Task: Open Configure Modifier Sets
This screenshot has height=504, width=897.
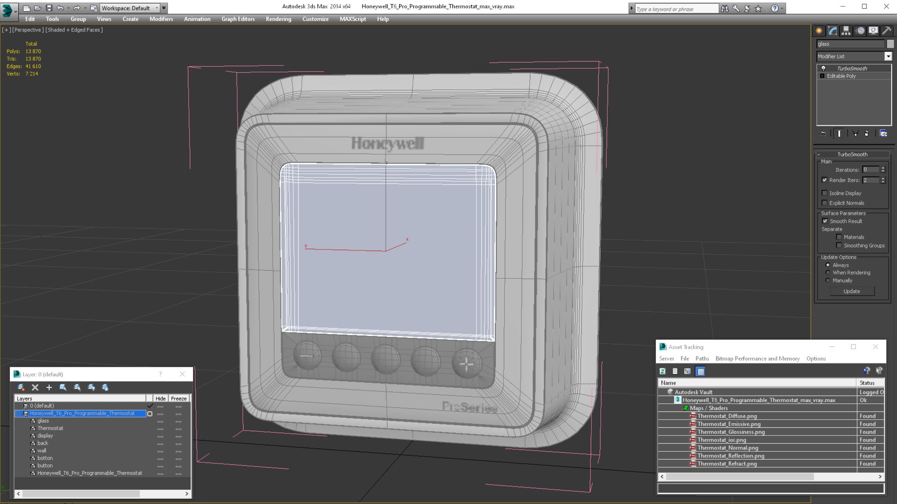Action: (x=883, y=133)
